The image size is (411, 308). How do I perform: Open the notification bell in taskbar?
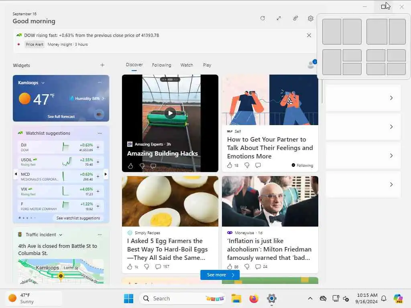384,298
